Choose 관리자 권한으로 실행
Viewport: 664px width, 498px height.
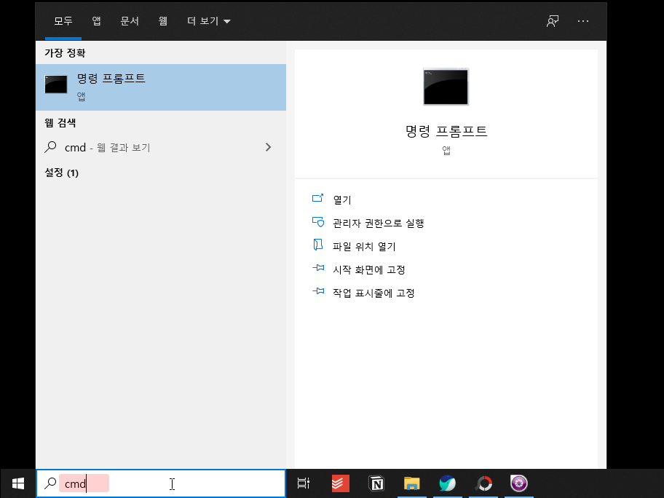pyautogui.click(x=378, y=224)
